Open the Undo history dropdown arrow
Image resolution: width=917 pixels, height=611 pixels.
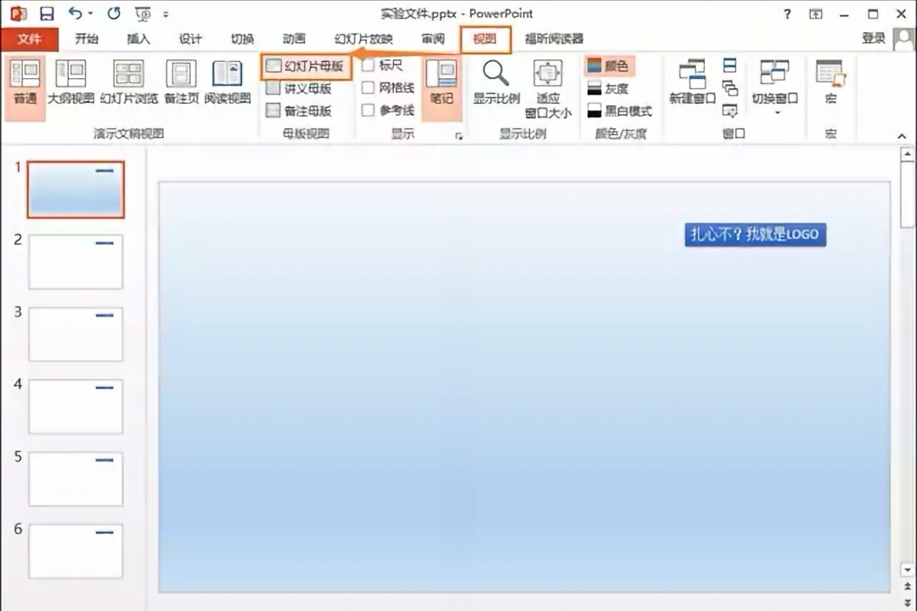click(x=91, y=14)
